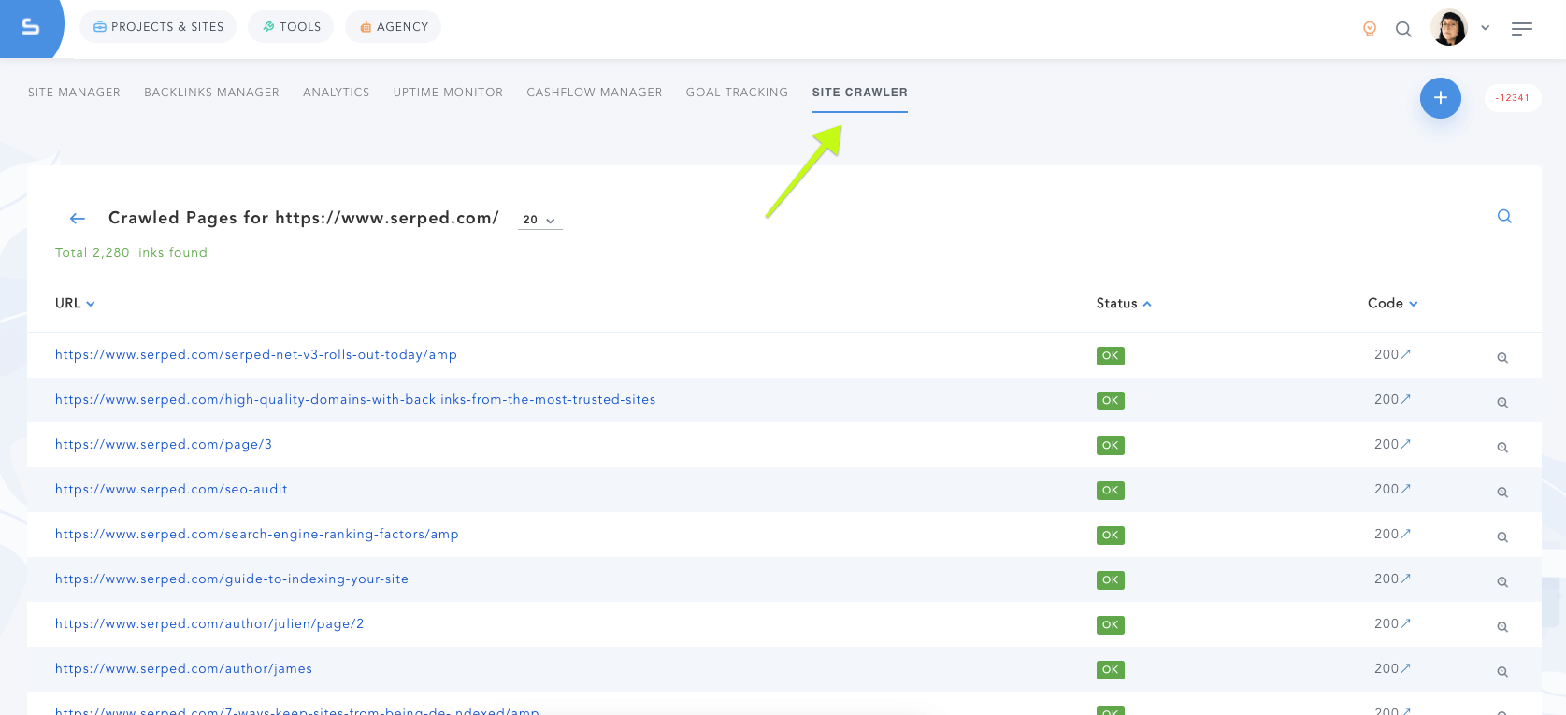Sort by URL column

pyautogui.click(x=75, y=304)
